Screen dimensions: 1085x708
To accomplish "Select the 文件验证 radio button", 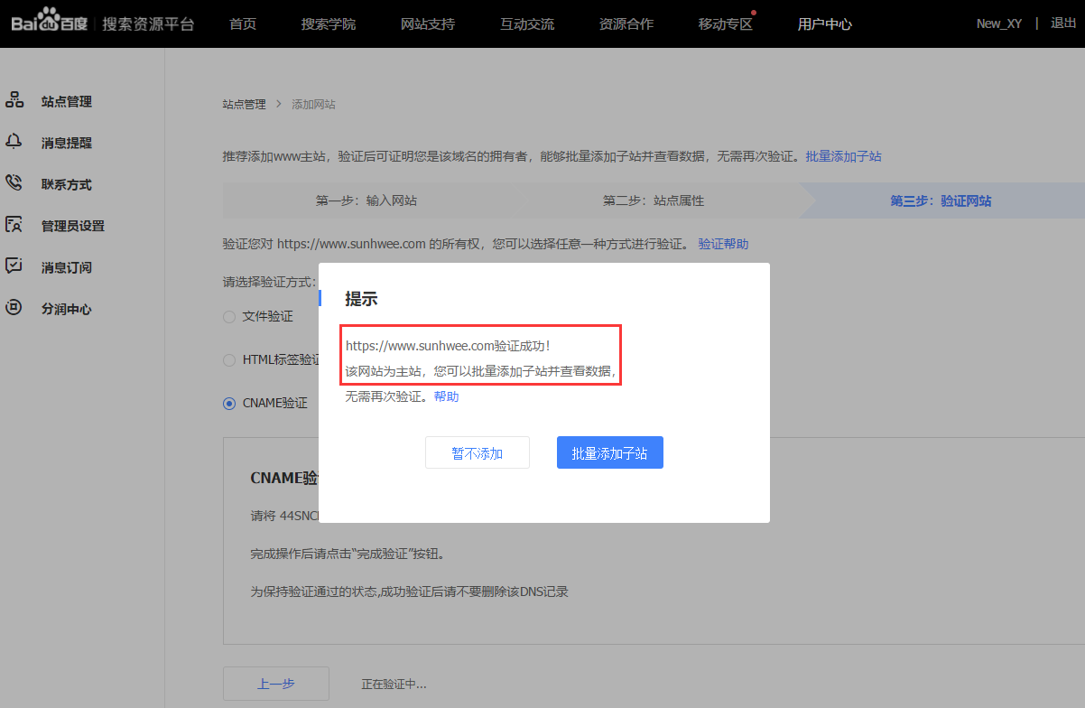I will pyautogui.click(x=229, y=316).
